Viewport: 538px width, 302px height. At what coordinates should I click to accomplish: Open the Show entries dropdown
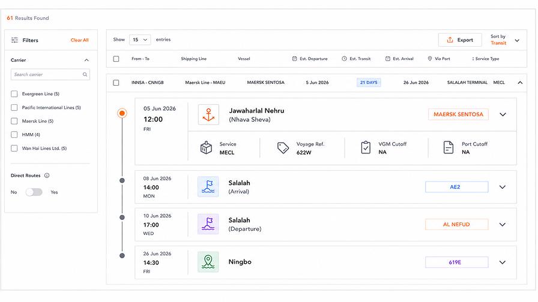(140, 40)
